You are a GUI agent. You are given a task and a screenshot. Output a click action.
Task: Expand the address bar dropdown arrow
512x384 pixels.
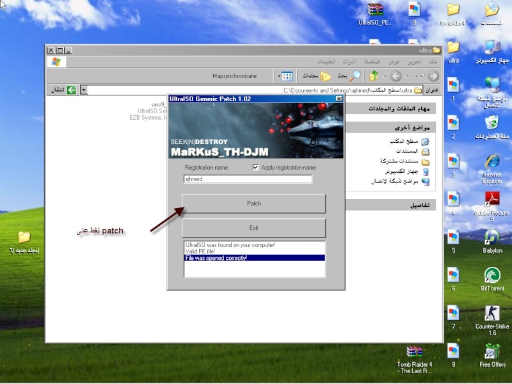point(84,90)
